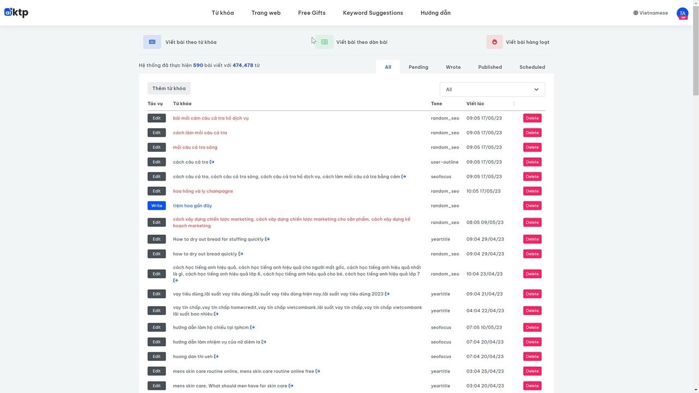Select the All tab

(388, 67)
